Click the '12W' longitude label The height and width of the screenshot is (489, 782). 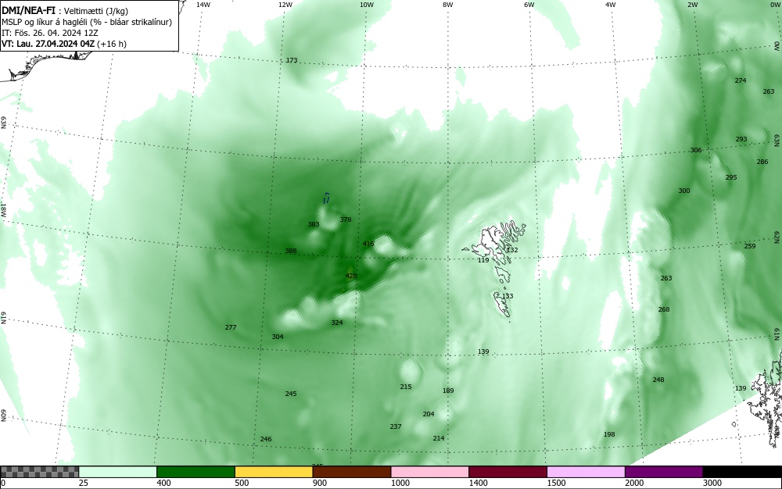coord(285,5)
